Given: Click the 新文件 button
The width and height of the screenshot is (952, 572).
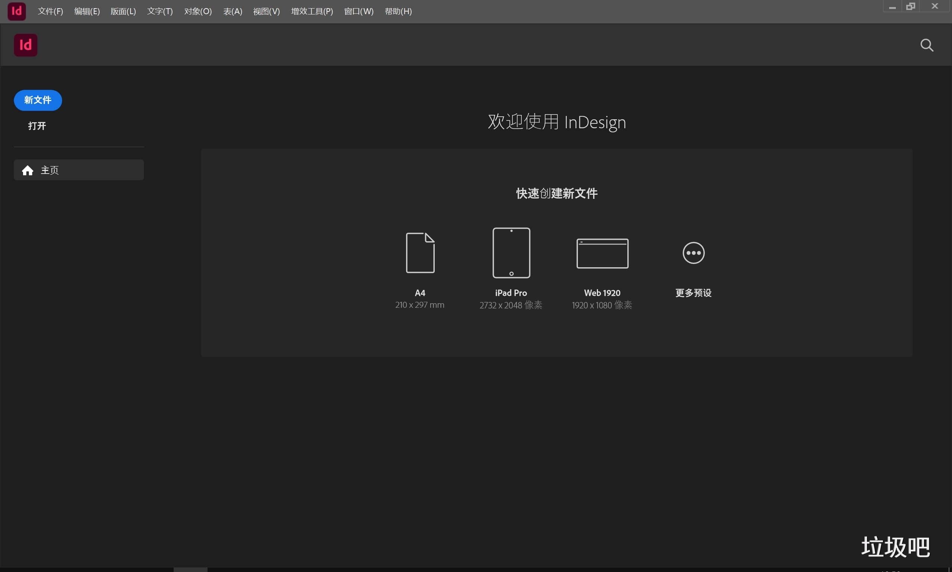Looking at the screenshot, I should (x=38, y=100).
